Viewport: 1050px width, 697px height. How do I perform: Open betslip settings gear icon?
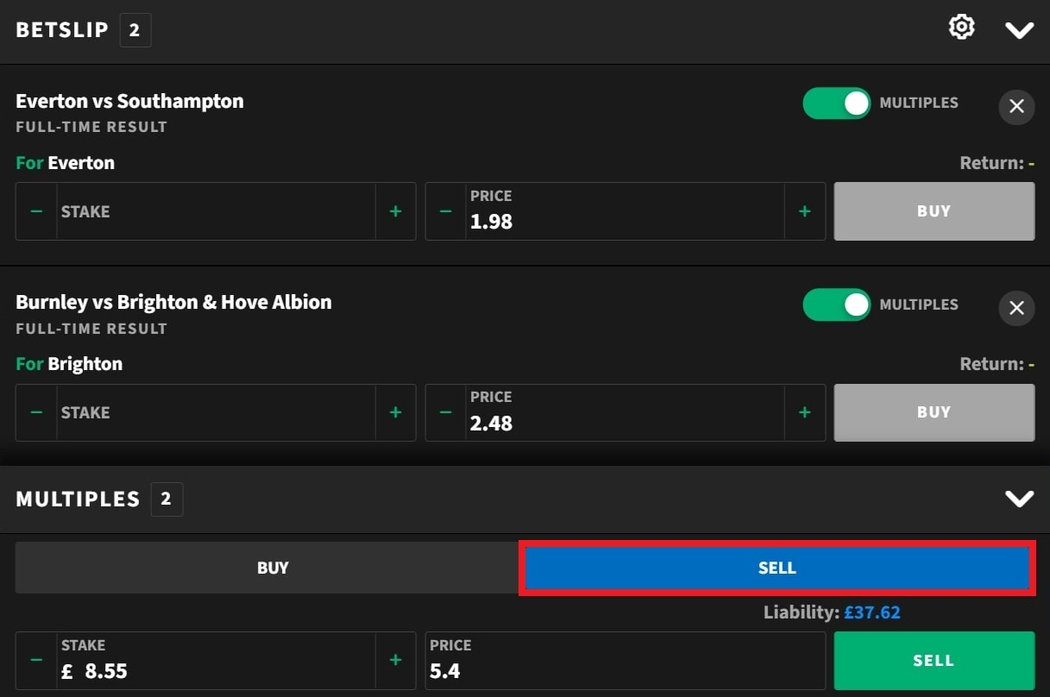tap(961, 28)
